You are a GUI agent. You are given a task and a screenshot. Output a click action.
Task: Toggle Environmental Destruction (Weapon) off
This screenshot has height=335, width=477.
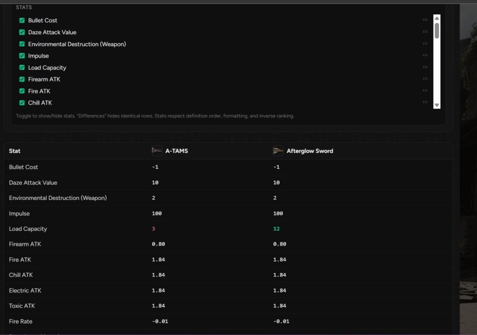tap(22, 44)
